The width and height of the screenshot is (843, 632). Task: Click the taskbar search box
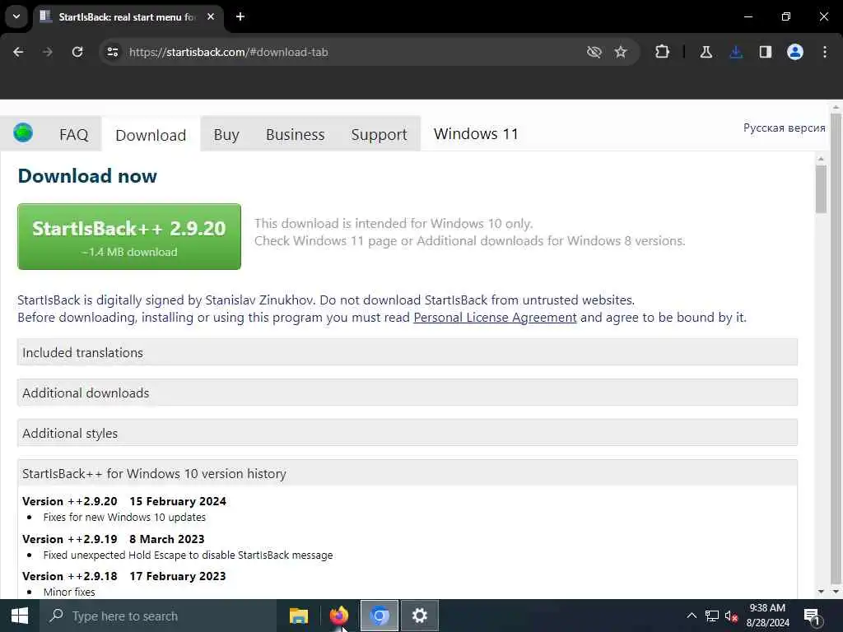point(158,616)
